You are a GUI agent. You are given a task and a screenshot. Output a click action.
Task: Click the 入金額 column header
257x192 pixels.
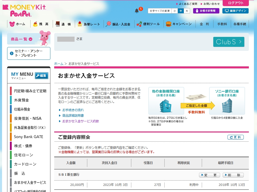point(71,163)
